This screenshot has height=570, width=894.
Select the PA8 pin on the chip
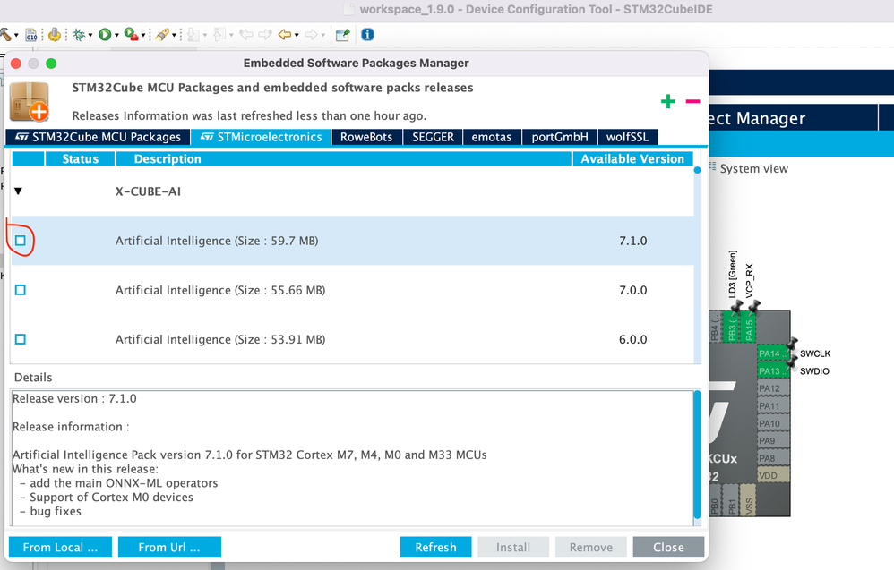pos(772,458)
